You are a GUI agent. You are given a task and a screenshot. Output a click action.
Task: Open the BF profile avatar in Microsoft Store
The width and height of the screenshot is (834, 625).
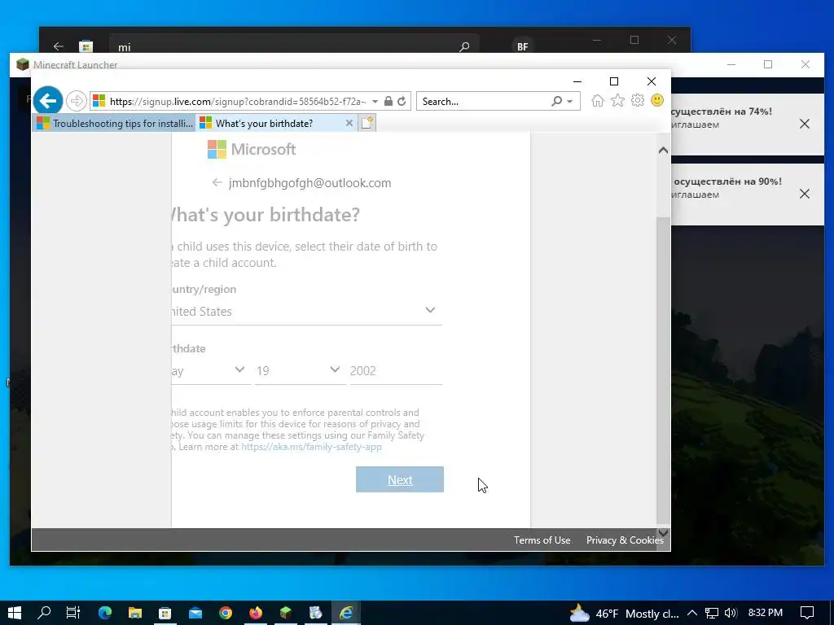[x=523, y=46]
